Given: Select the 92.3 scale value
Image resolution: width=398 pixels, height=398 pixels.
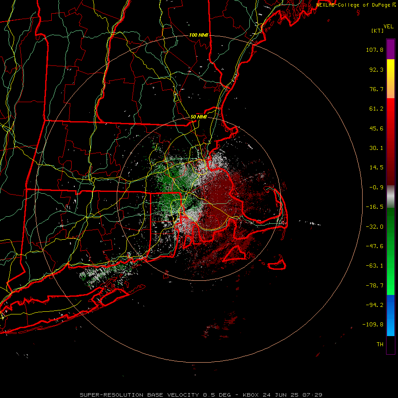Looking at the screenshot, I should (x=376, y=69).
